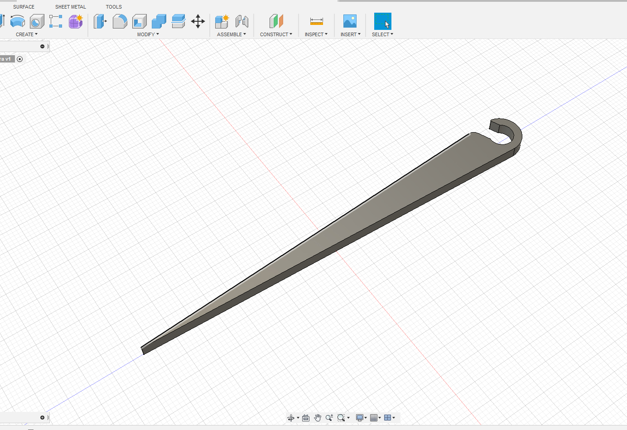Click the Grid and Snaps icon

[x=374, y=418]
